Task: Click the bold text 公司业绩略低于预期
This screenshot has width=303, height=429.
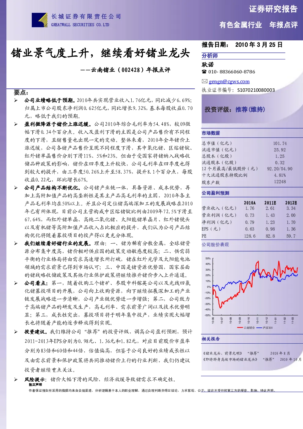Action: [x=50, y=100]
